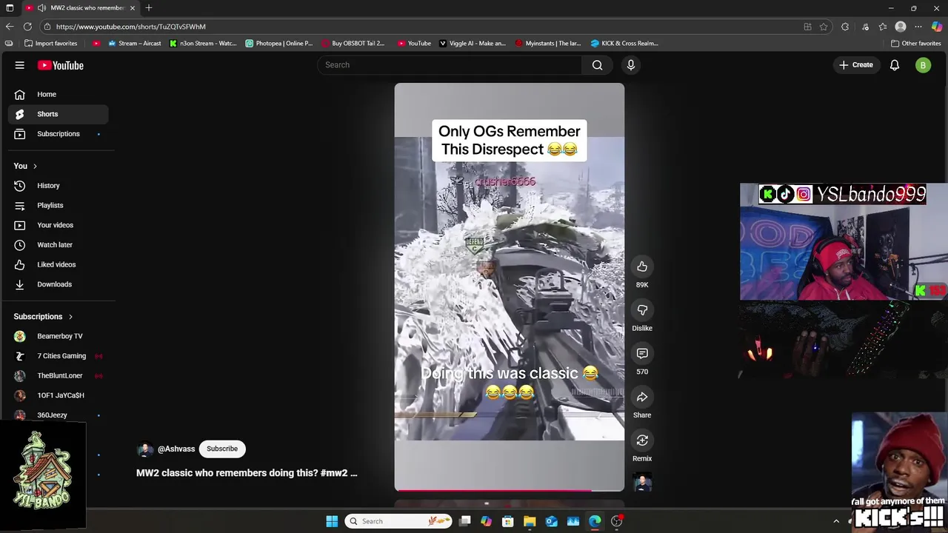Open Edge Copilot icon
The width and height of the screenshot is (948, 533).
pos(937,27)
